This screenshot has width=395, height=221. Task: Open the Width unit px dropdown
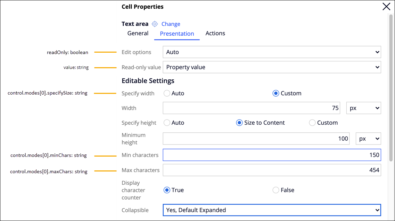[363, 108]
